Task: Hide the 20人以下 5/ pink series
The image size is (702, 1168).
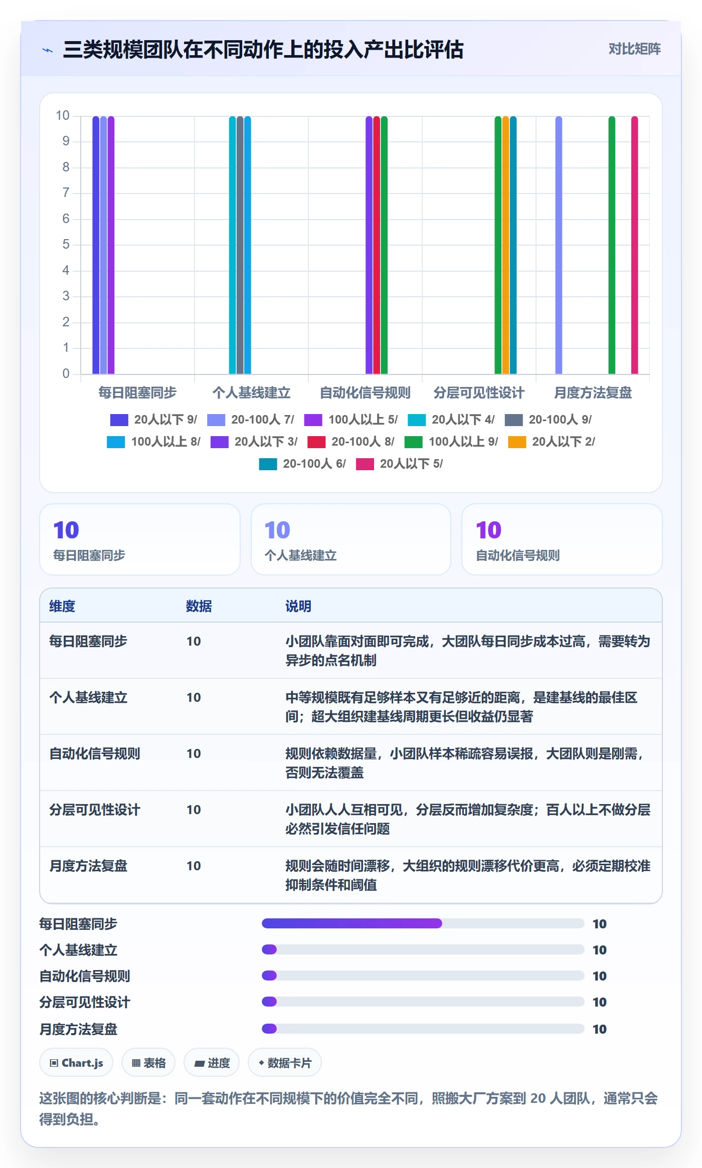Action: (400, 464)
